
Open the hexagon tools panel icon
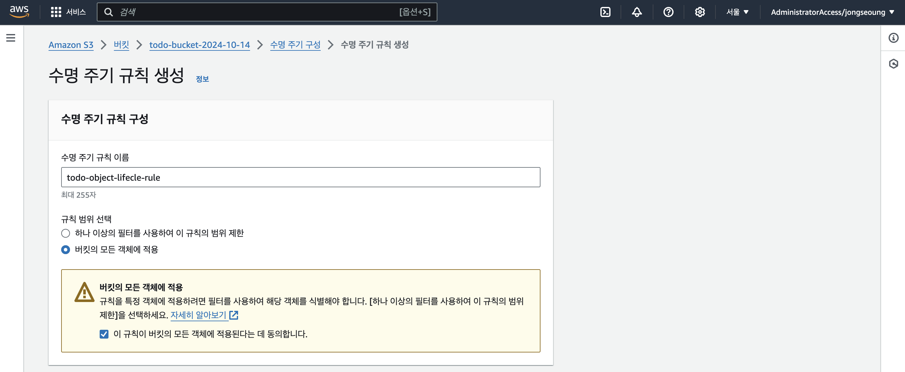pyautogui.click(x=893, y=64)
